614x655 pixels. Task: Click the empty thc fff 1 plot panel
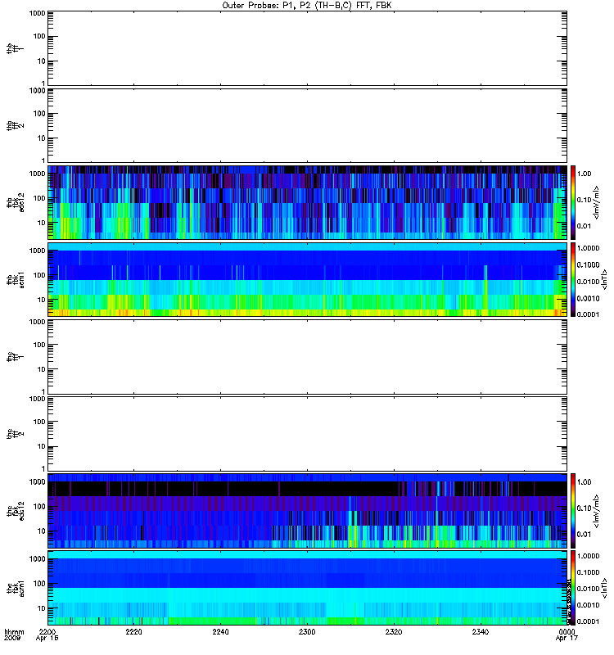pos(308,357)
